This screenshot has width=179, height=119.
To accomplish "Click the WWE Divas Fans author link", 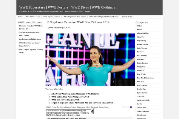I will tap(55, 28).
